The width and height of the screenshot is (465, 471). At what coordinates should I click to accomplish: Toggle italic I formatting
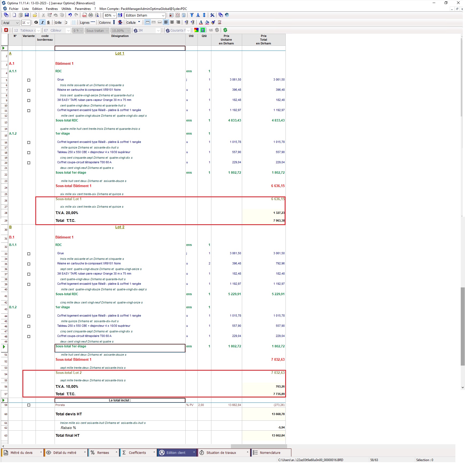pyautogui.click(x=42, y=22)
